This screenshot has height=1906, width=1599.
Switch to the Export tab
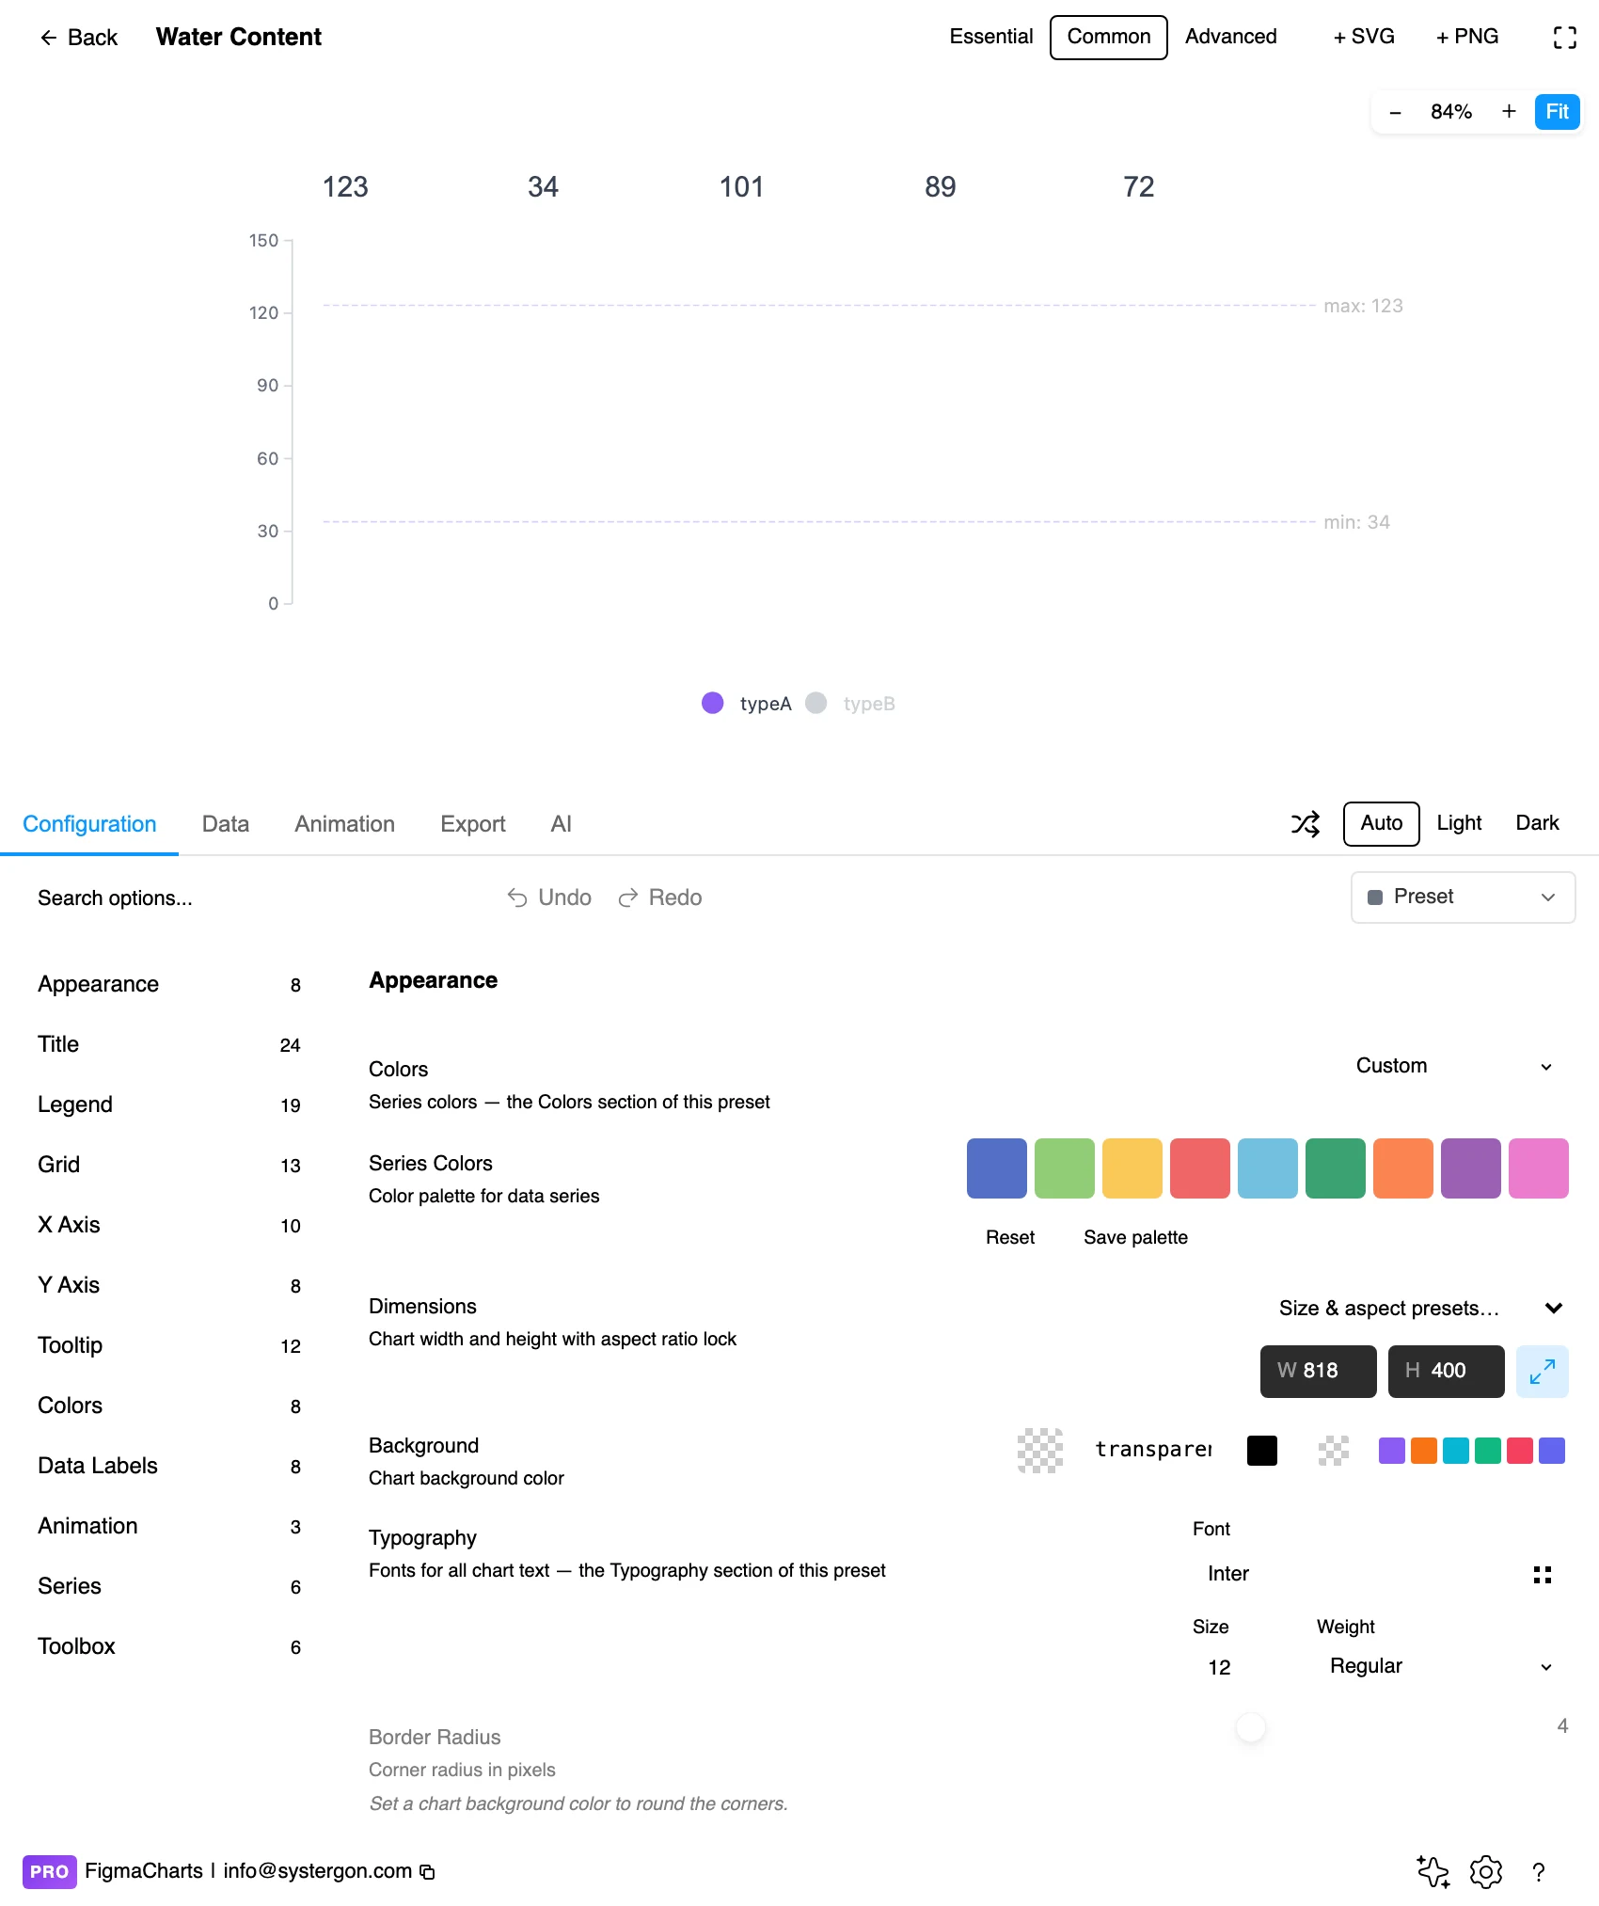click(472, 824)
